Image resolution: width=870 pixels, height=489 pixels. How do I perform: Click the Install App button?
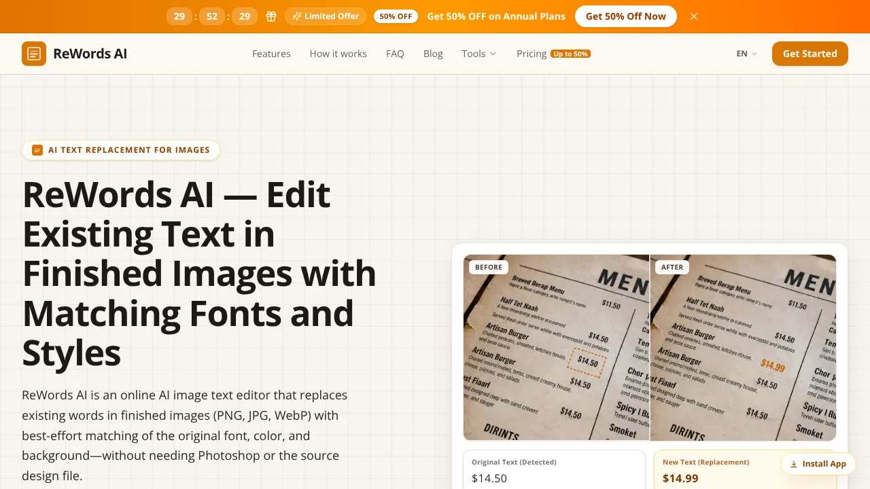click(818, 464)
